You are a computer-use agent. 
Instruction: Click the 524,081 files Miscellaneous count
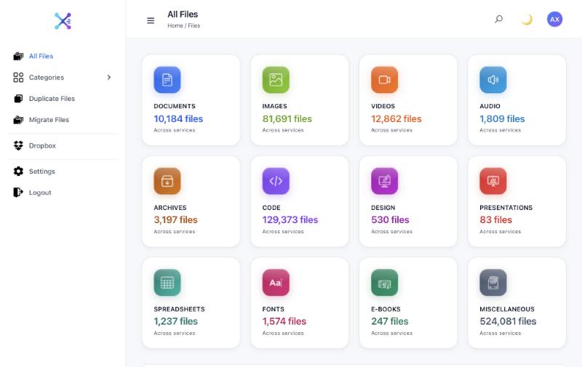coord(508,321)
